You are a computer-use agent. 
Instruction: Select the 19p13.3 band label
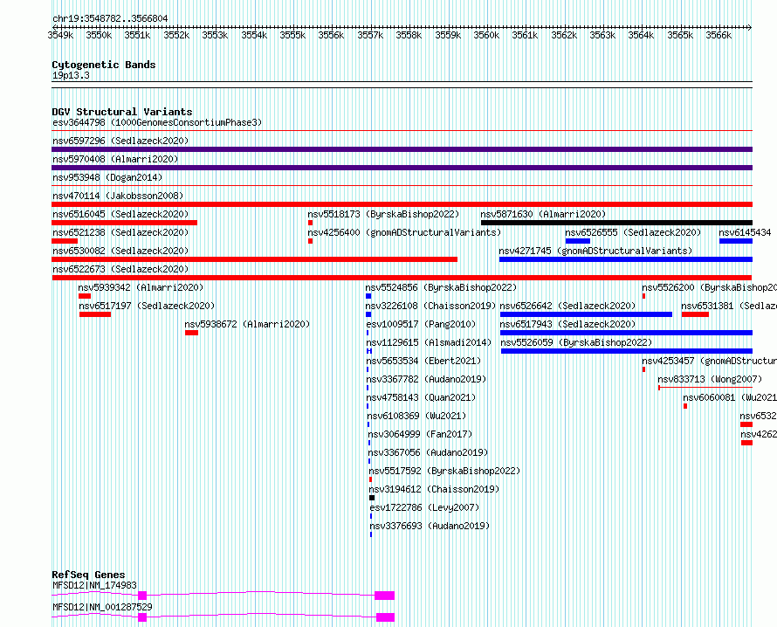[x=71, y=75]
